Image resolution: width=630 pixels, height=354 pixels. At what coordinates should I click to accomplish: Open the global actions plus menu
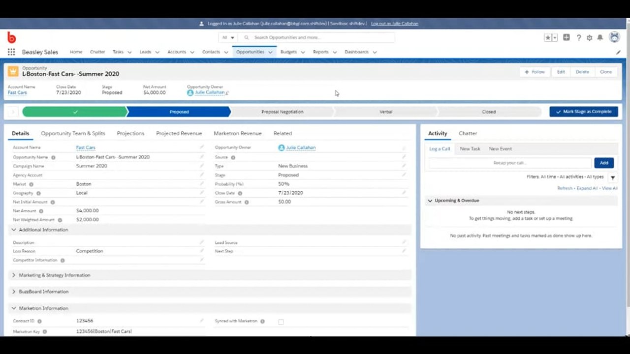(567, 37)
